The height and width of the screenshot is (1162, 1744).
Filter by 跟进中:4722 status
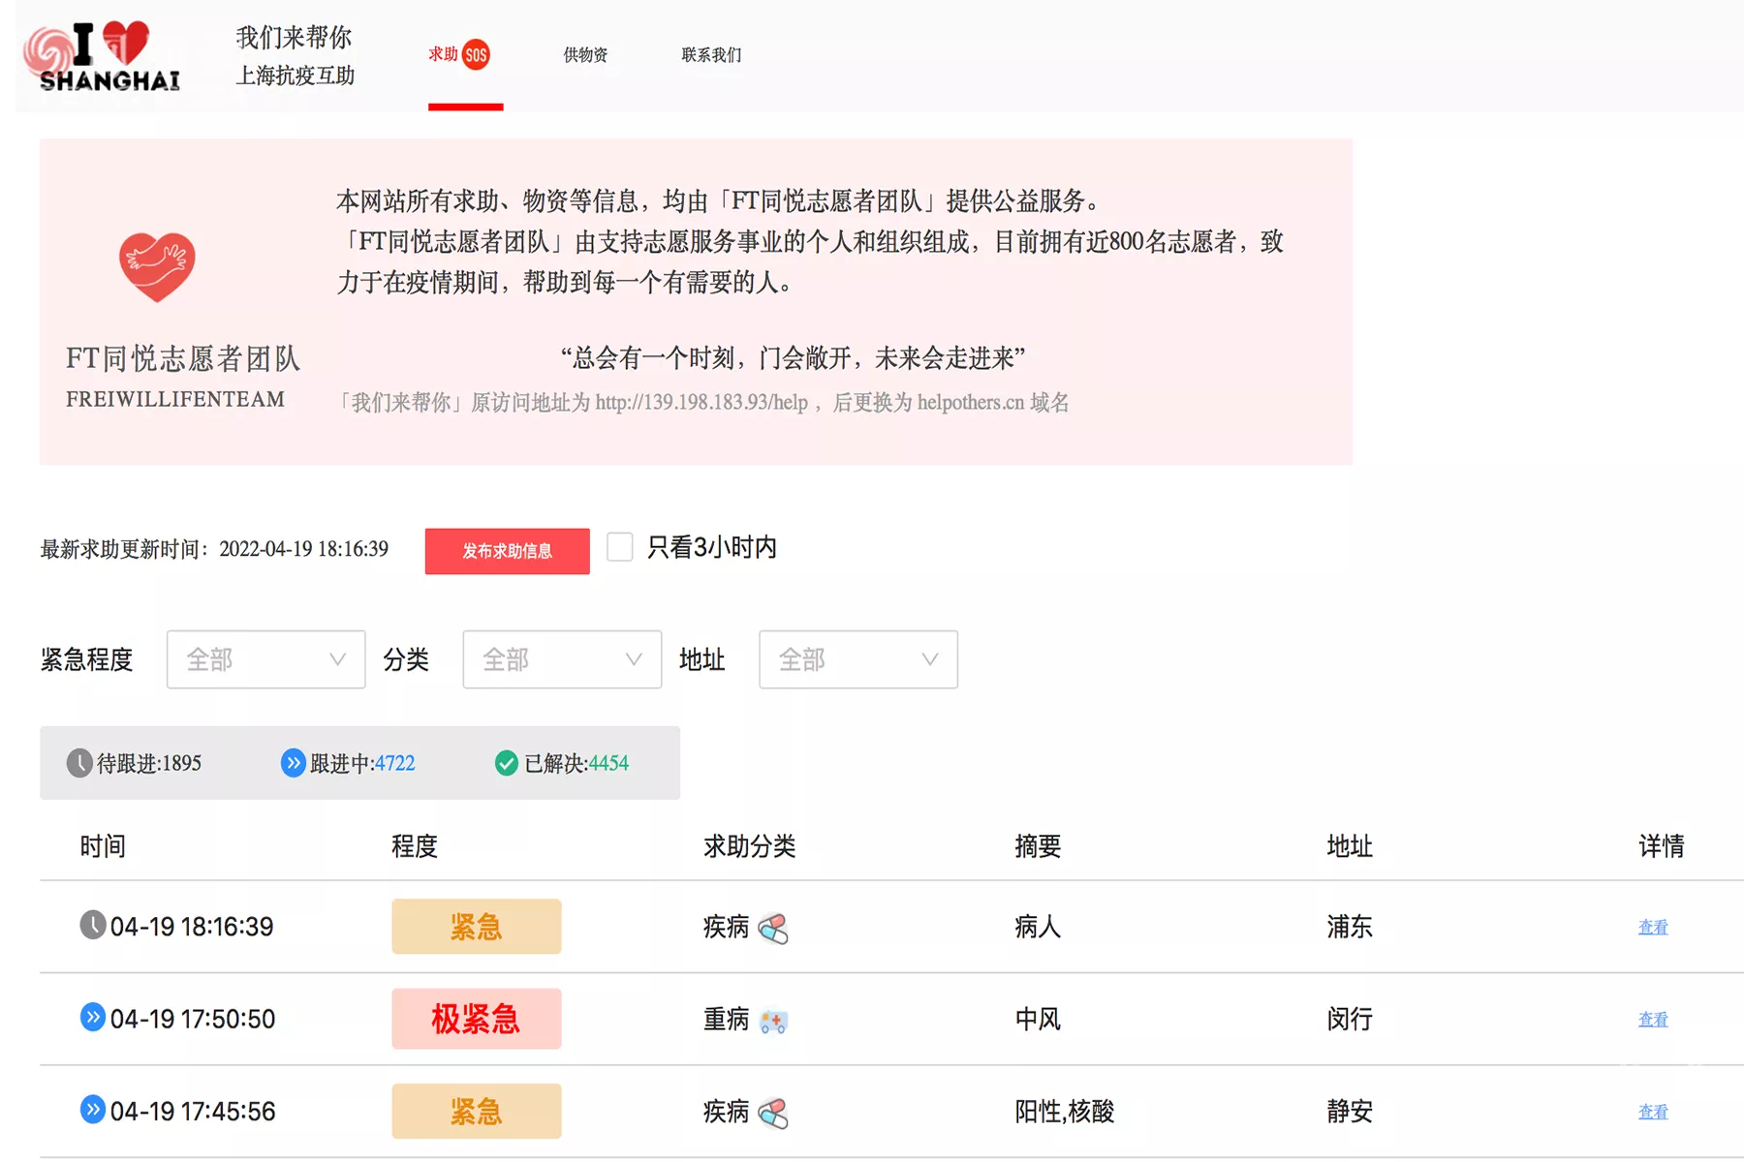point(348,763)
